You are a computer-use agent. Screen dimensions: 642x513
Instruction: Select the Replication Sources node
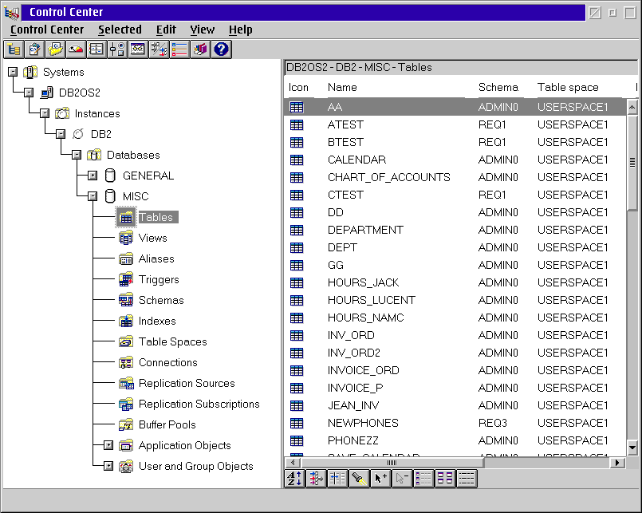[187, 383]
